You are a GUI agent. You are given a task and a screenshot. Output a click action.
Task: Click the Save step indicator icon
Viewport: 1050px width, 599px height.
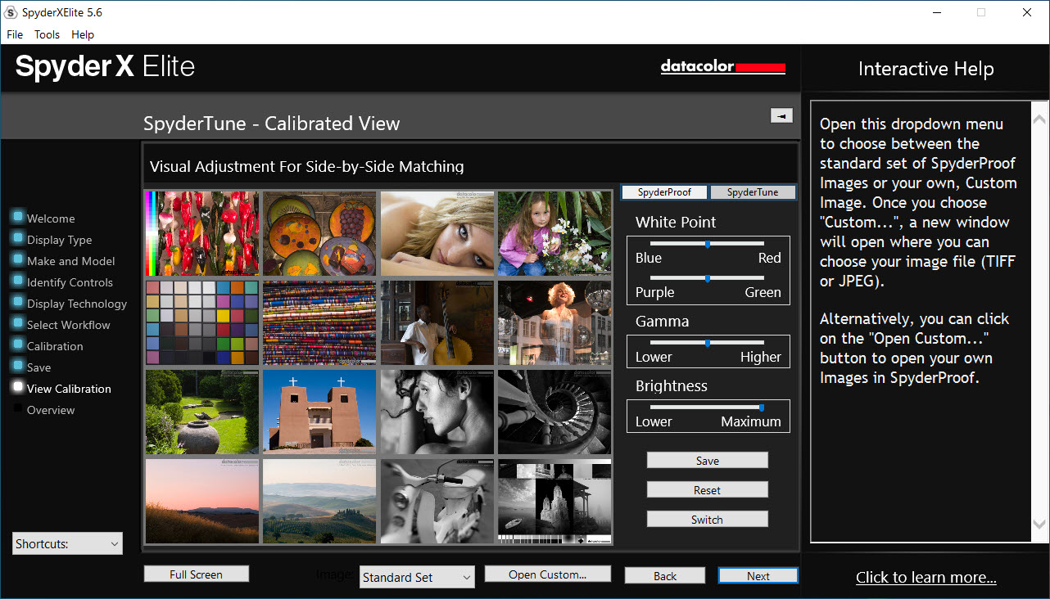pyautogui.click(x=18, y=366)
